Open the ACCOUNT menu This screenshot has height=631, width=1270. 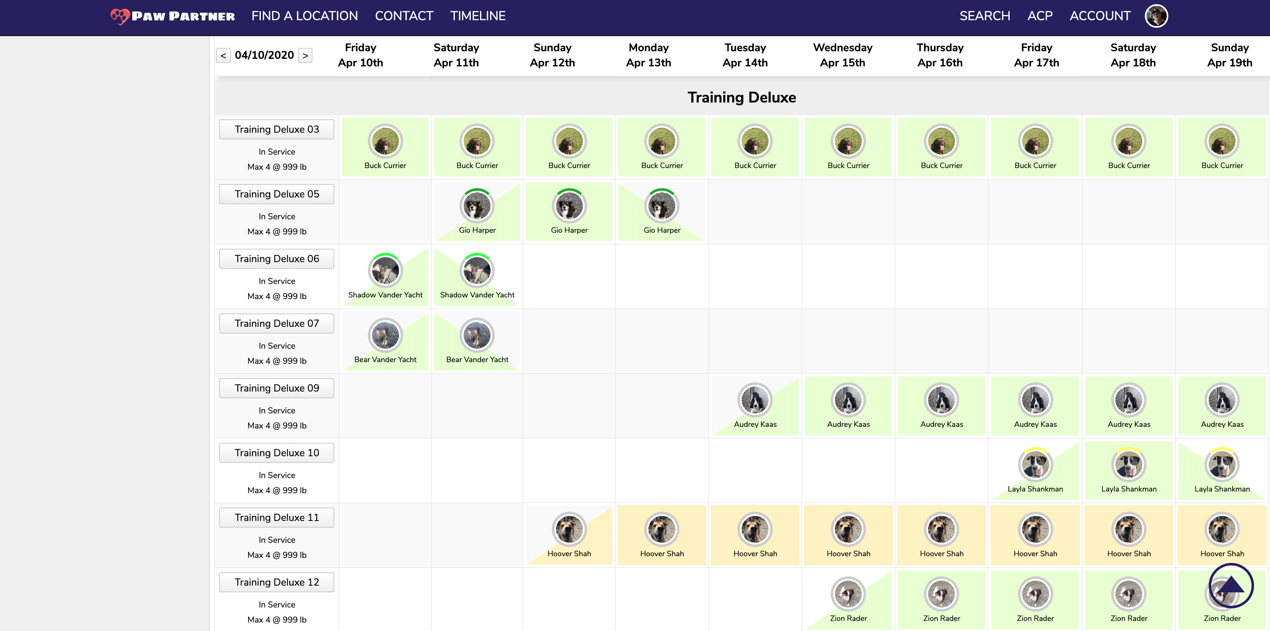[1099, 16]
